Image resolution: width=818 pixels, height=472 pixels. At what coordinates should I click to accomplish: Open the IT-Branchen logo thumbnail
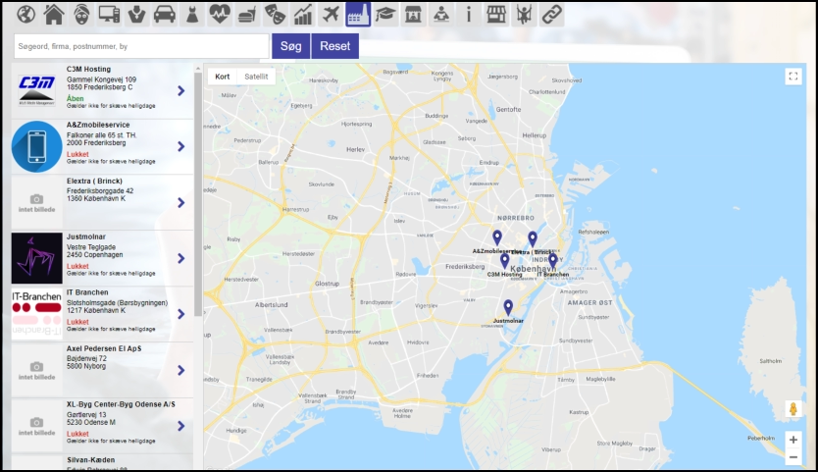[36, 314]
